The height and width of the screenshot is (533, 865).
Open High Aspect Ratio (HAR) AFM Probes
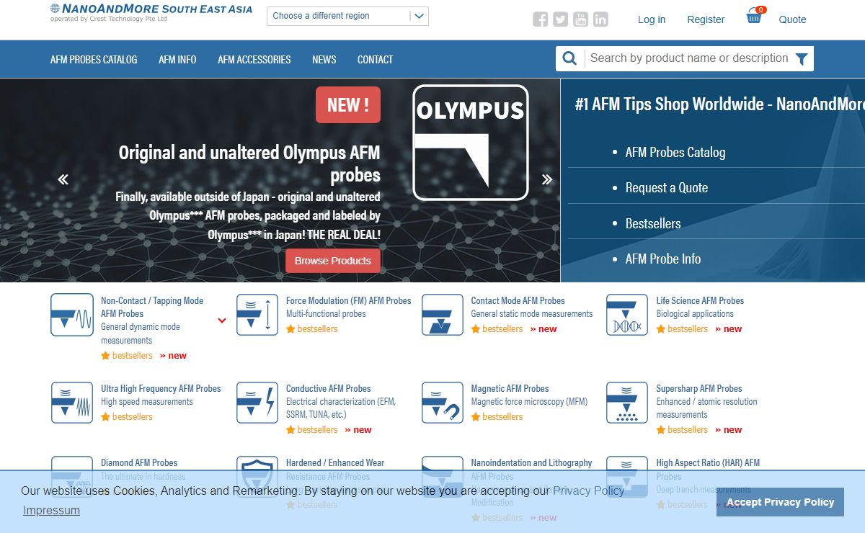(708, 469)
